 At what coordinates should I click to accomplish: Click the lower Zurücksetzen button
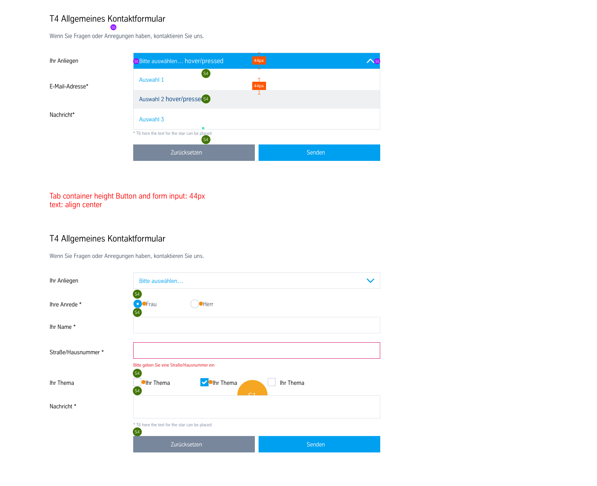(194, 444)
